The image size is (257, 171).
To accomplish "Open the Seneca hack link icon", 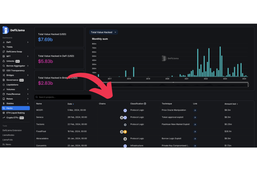I will pyautogui.click(x=195, y=117).
